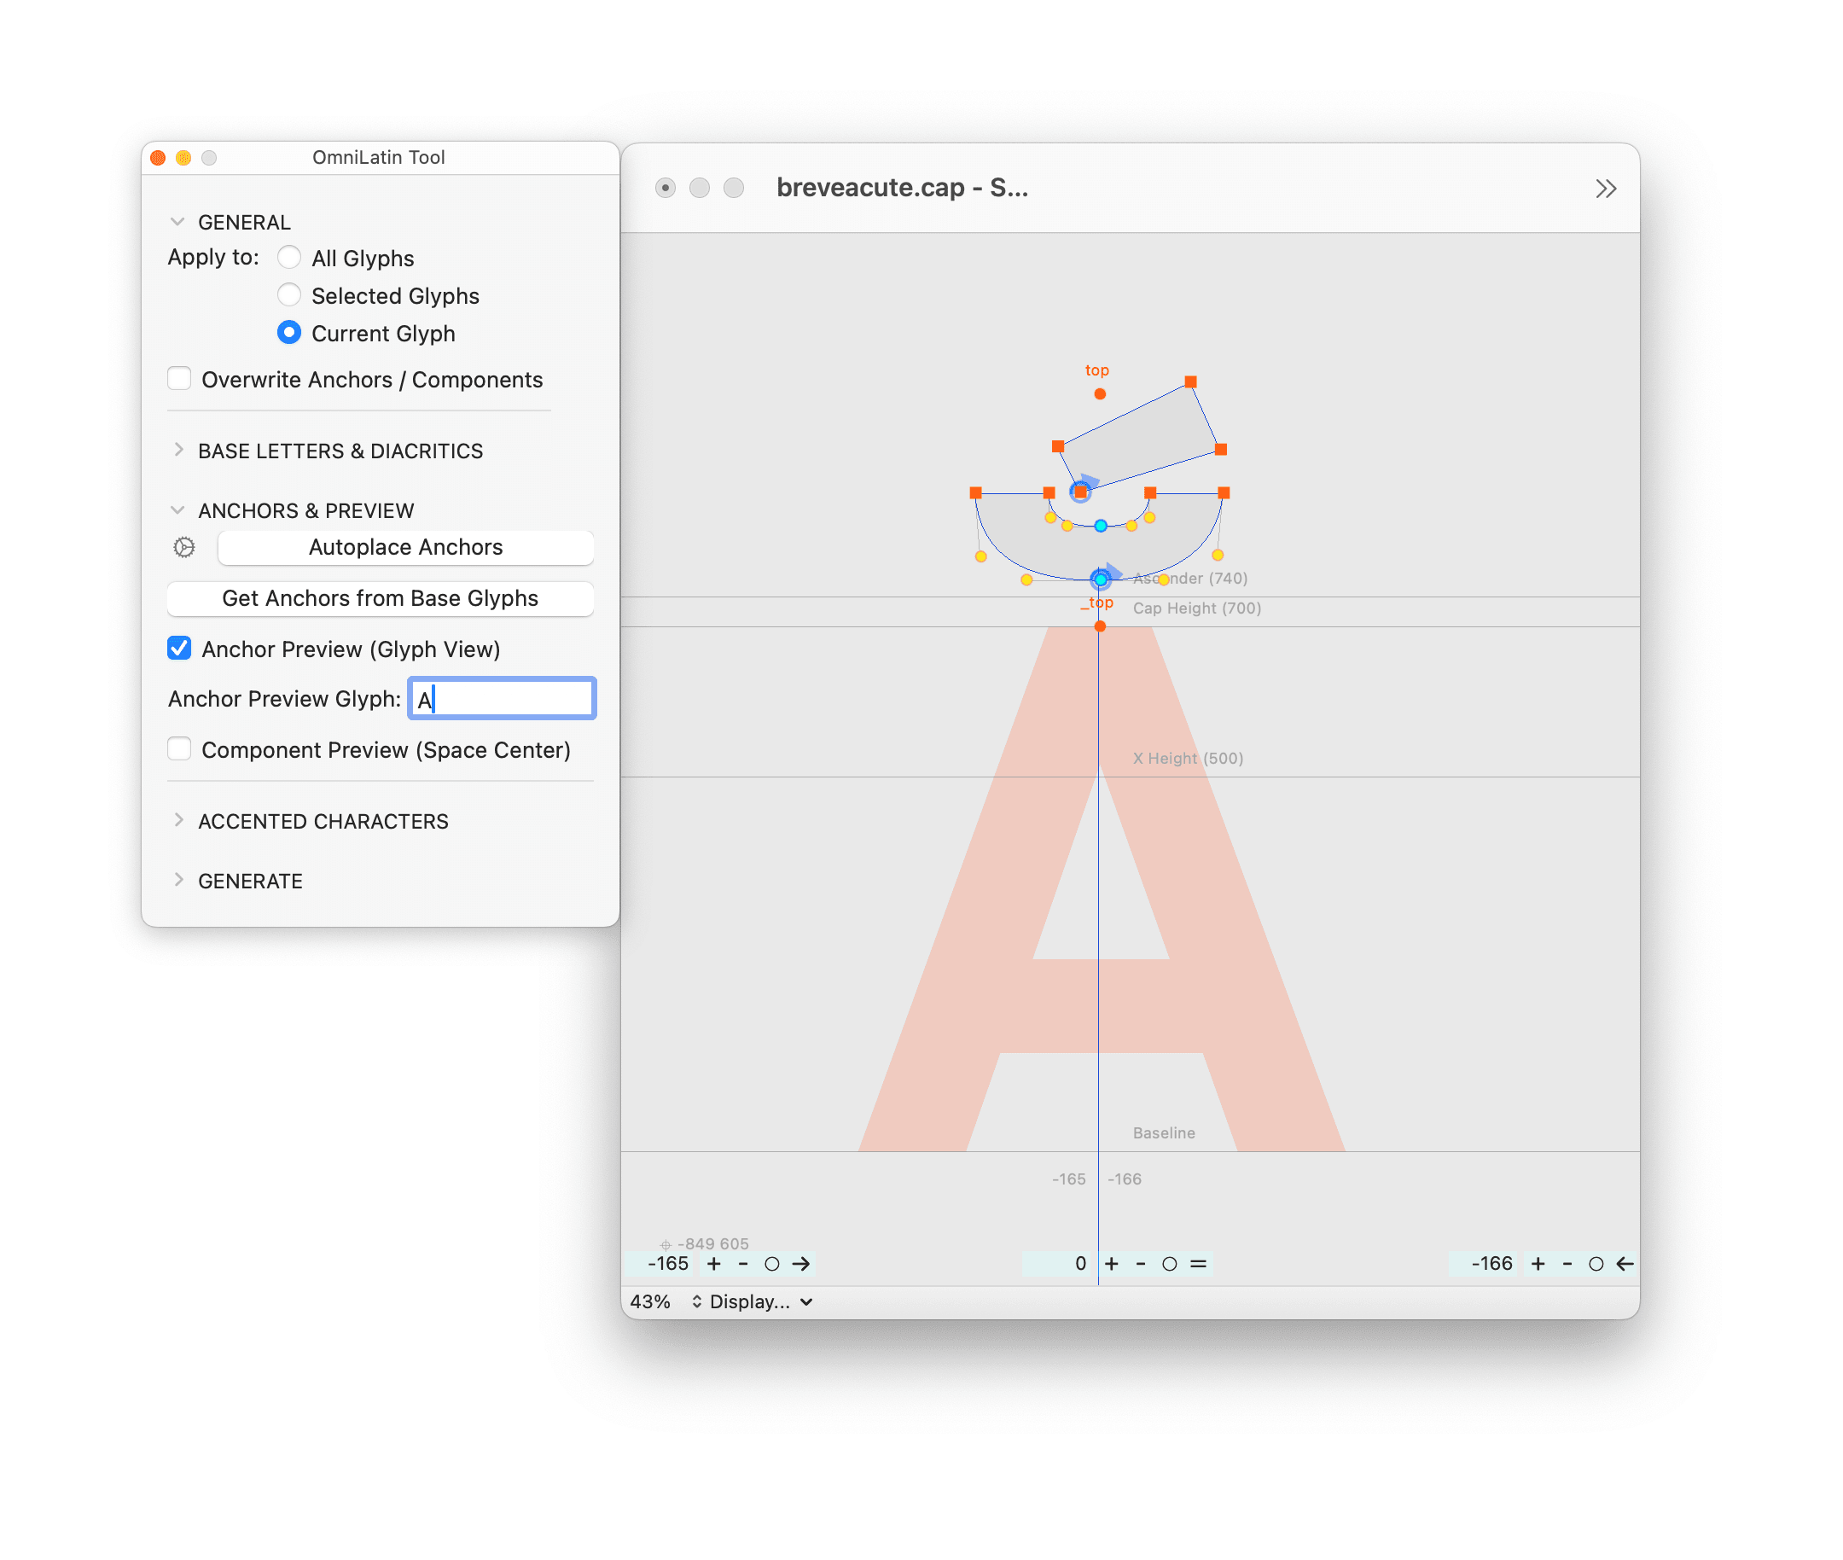
Task: Click circle icon beside width value 0
Action: coord(1169,1264)
